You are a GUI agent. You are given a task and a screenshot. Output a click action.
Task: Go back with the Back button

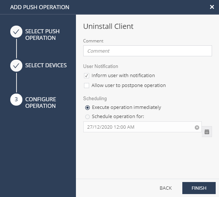165,188
